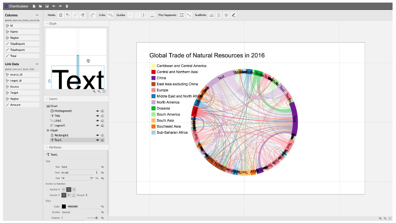Select the Polar scaffold icon

click(x=226, y=15)
